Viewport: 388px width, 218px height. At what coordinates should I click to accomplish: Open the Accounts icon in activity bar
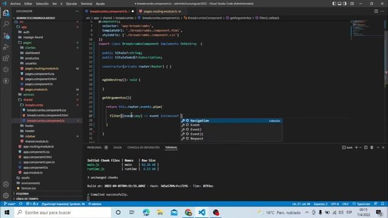pos(5,184)
